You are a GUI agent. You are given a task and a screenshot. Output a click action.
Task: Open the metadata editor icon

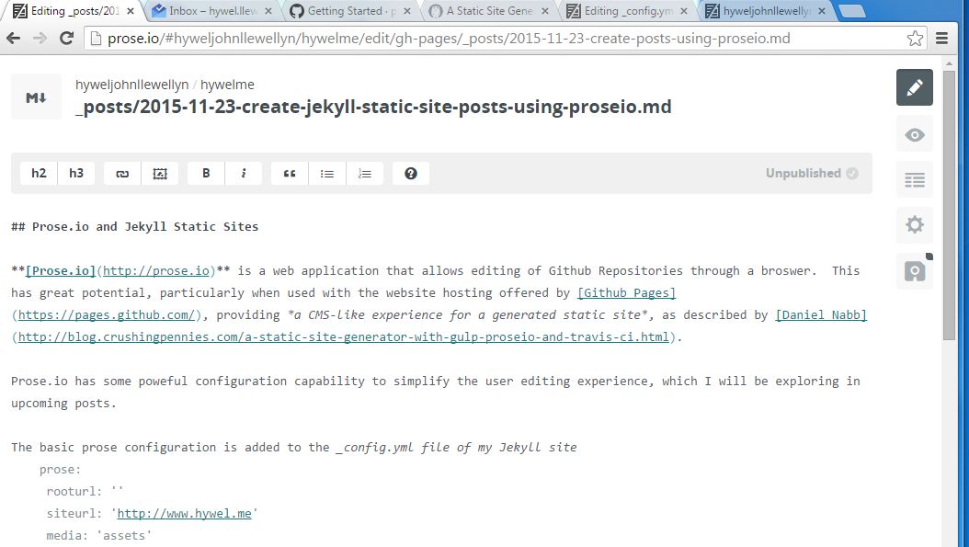point(915,180)
